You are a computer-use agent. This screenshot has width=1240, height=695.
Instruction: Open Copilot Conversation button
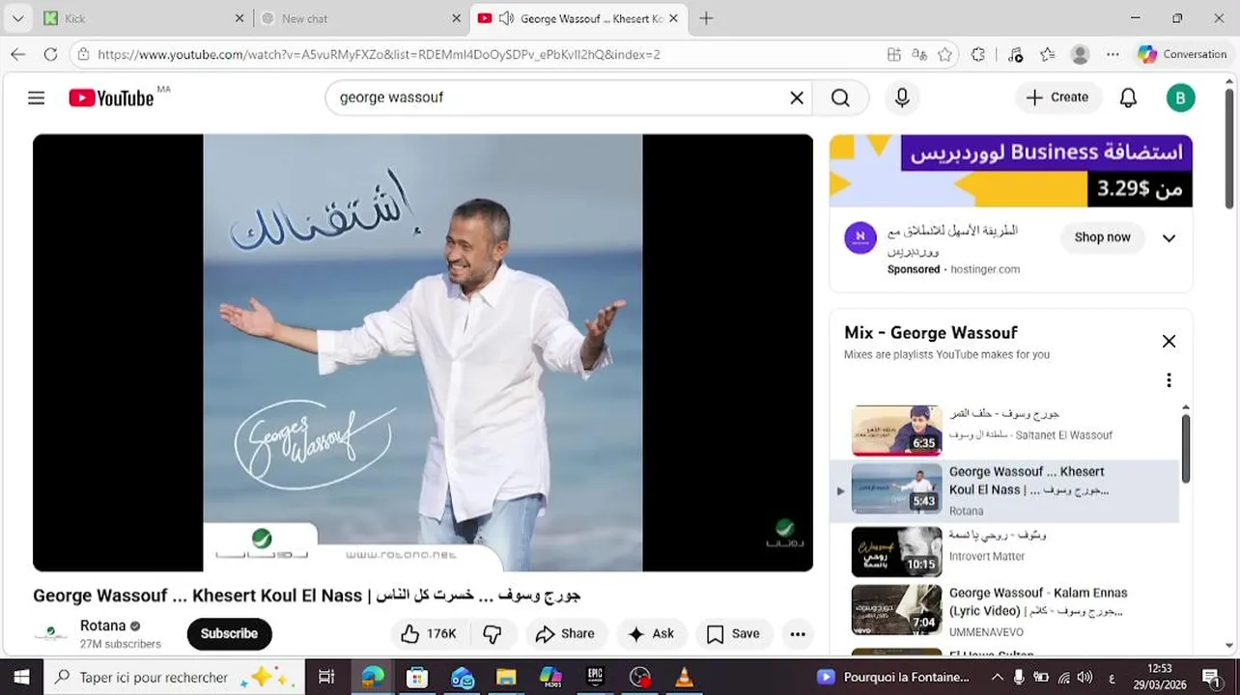[x=1182, y=54]
